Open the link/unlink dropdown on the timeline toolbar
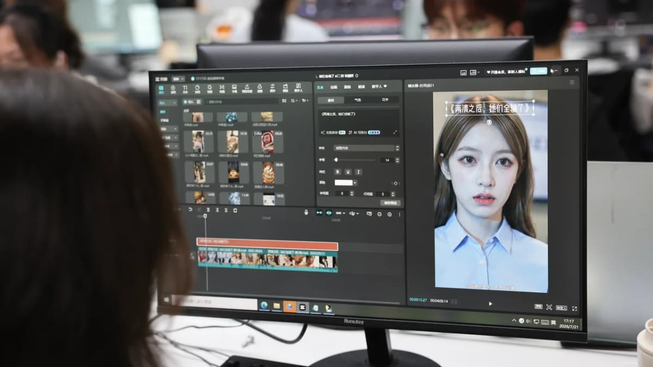 [354, 214]
